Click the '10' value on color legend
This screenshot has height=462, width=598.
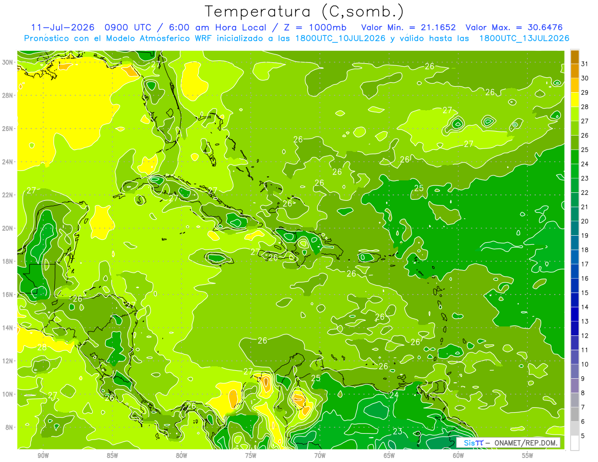585,364
